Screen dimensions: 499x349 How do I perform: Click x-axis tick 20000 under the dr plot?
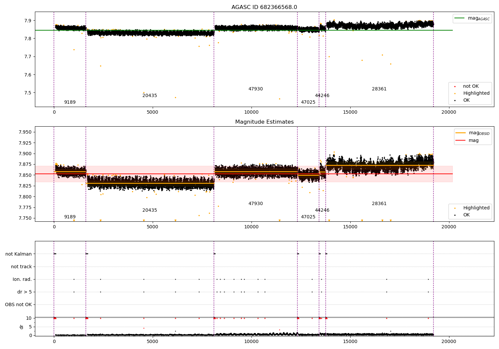tap(448, 341)
